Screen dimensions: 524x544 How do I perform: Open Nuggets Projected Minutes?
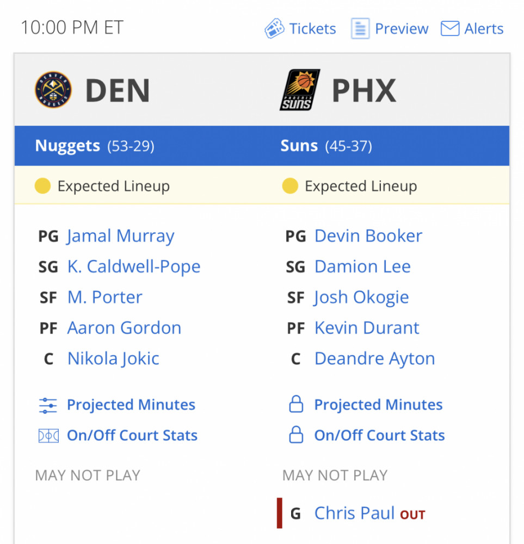131,405
